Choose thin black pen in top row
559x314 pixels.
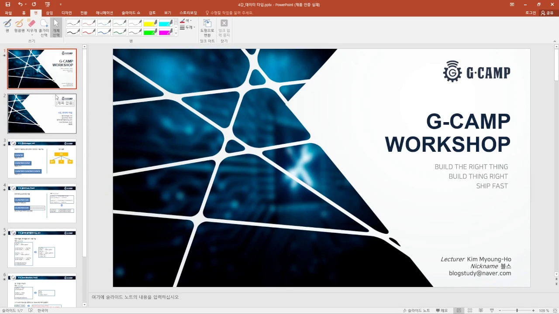[x=73, y=23]
